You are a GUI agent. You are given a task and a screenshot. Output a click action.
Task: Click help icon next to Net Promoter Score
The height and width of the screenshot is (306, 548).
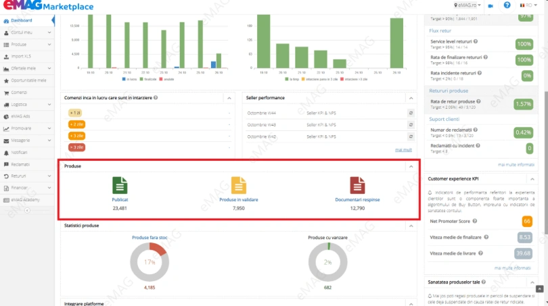point(476,221)
